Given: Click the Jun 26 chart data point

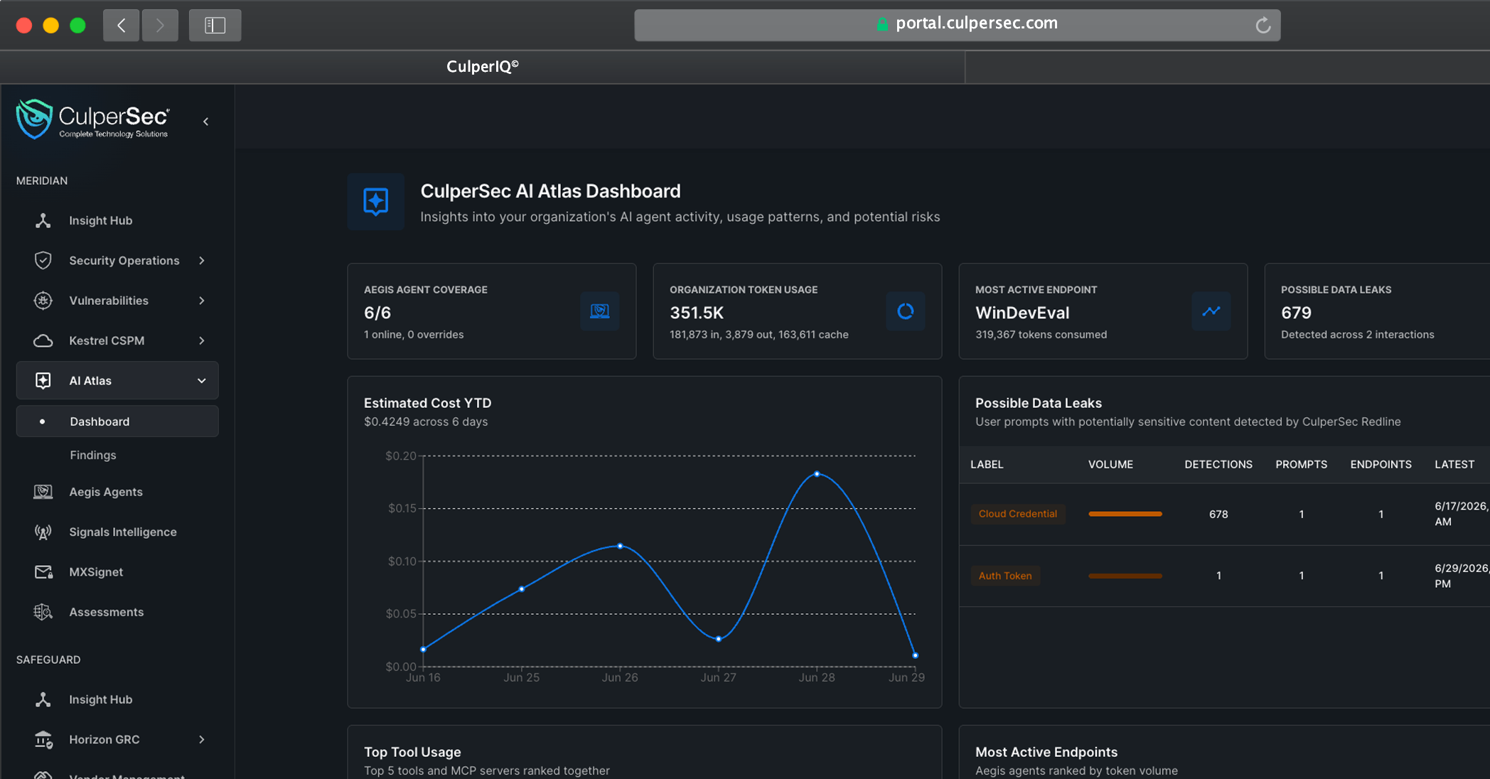Looking at the screenshot, I should tap(620, 546).
